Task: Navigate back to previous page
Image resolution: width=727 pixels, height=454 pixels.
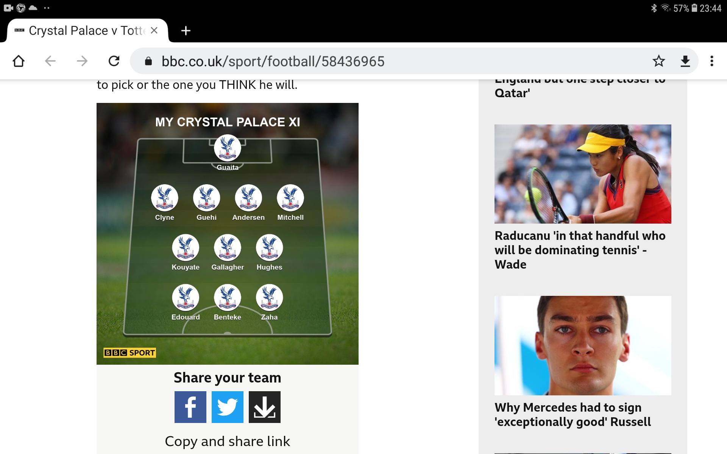Action: click(x=50, y=61)
